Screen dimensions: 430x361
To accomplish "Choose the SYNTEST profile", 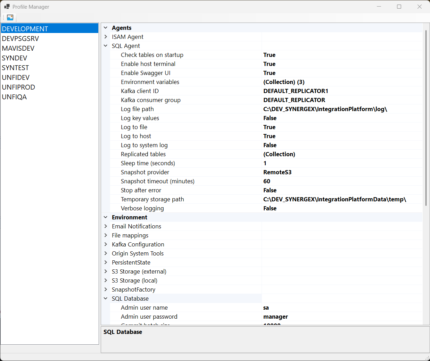I will point(15,68).
